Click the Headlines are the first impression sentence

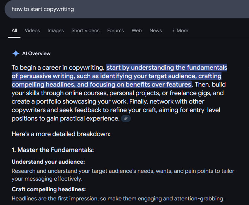pos(118,198)
